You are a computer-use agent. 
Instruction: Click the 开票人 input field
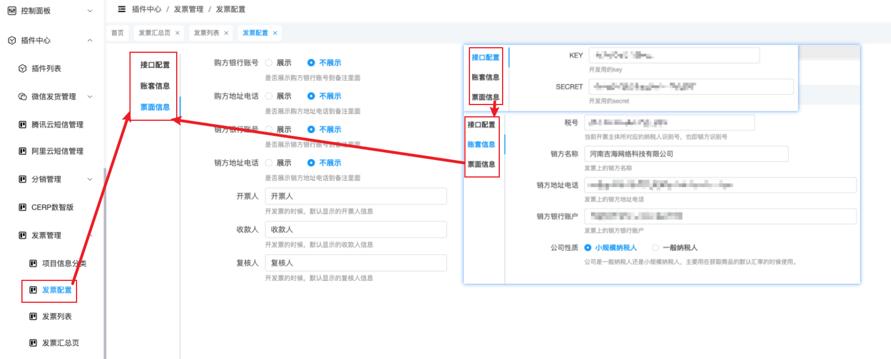355,196
